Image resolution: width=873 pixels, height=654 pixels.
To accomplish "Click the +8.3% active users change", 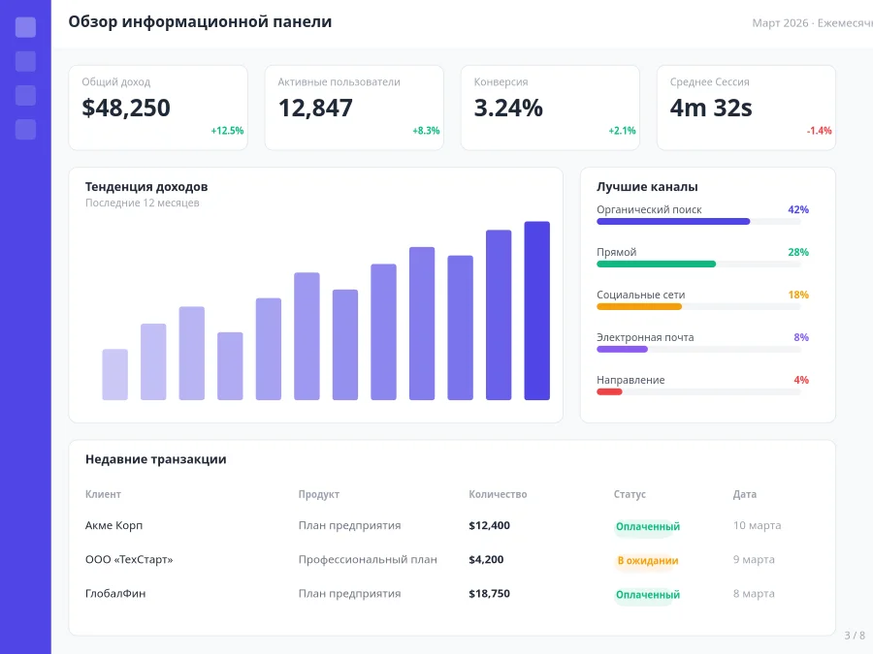I will [426, 131].
